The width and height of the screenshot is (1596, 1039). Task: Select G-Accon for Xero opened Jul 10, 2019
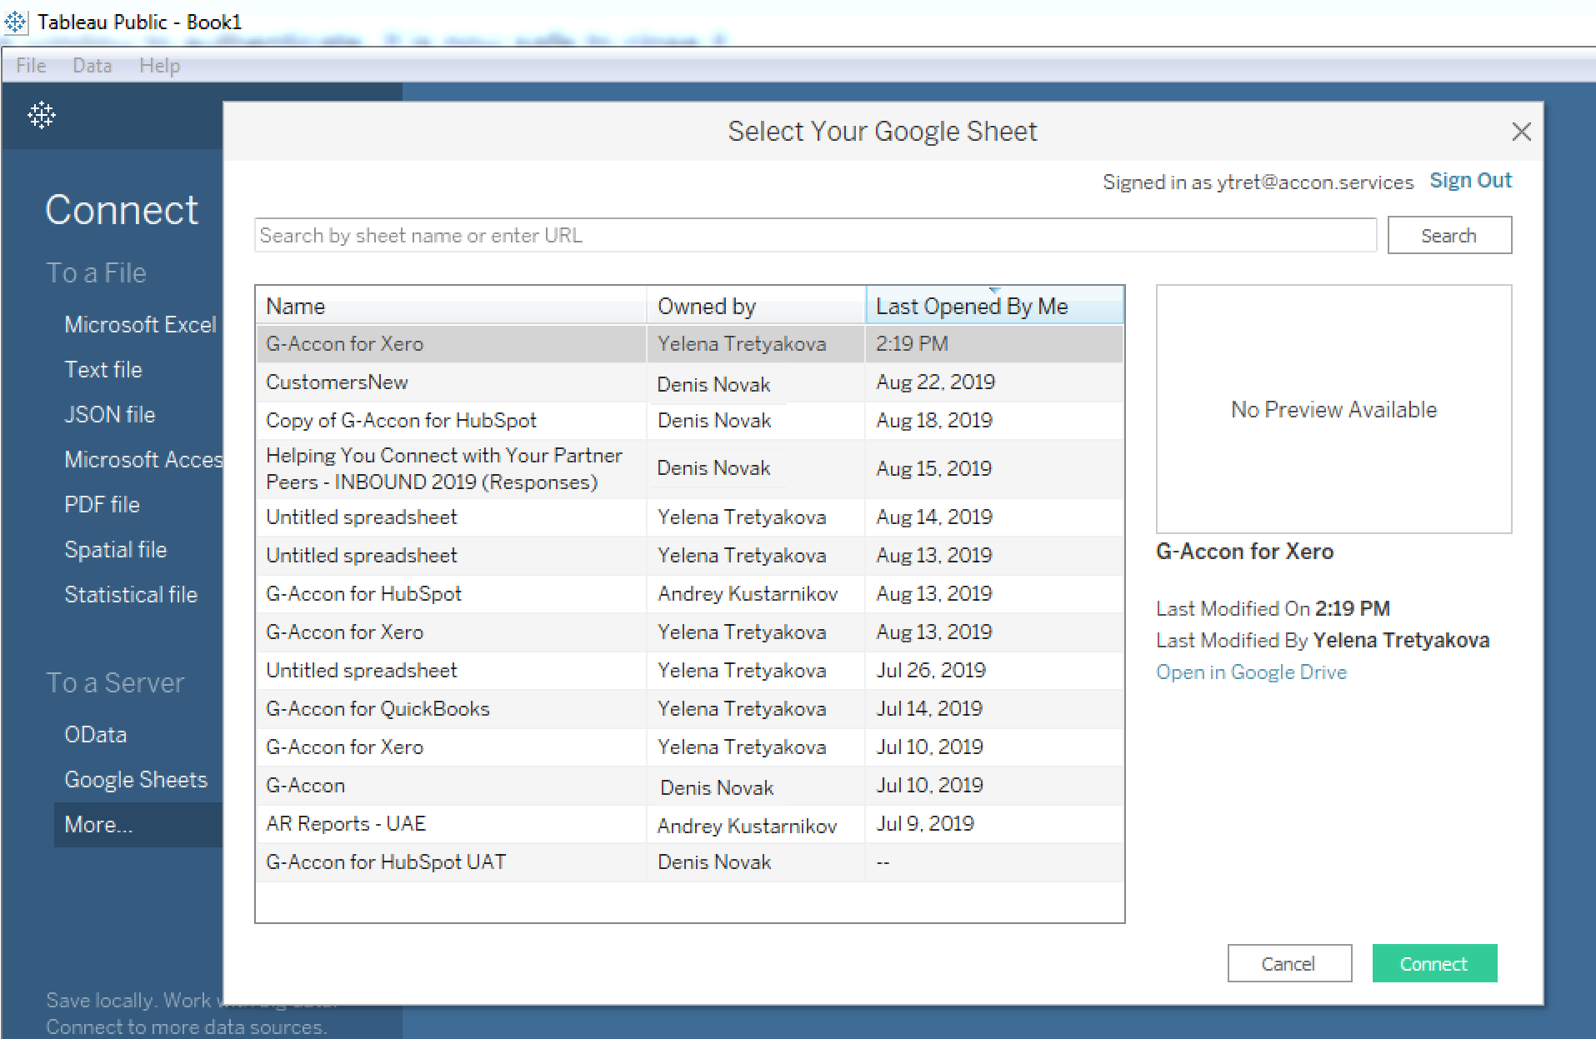pyautogui.click(x=690, y=747)
